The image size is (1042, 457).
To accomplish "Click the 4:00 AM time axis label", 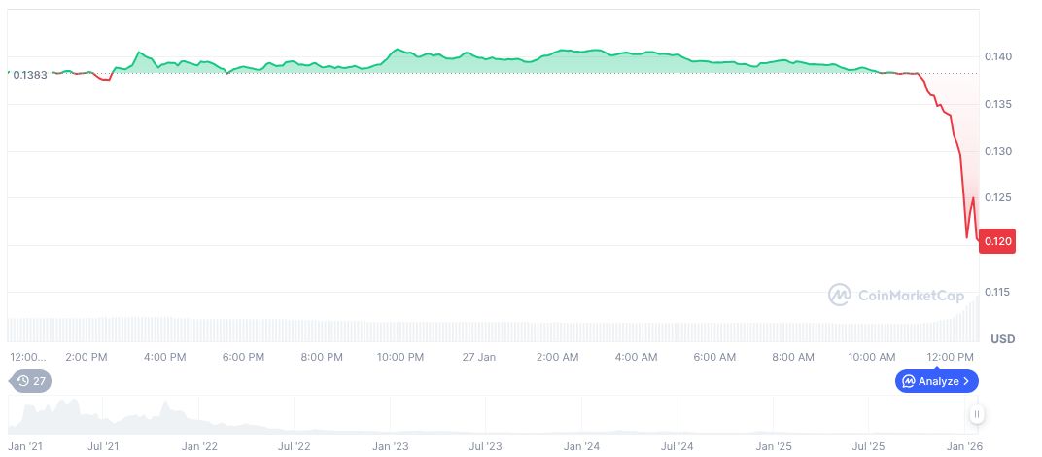I will pos(637,357).
